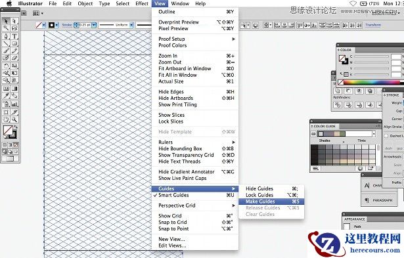
Task: Select the Slice tool
Action: click(14, 112)
